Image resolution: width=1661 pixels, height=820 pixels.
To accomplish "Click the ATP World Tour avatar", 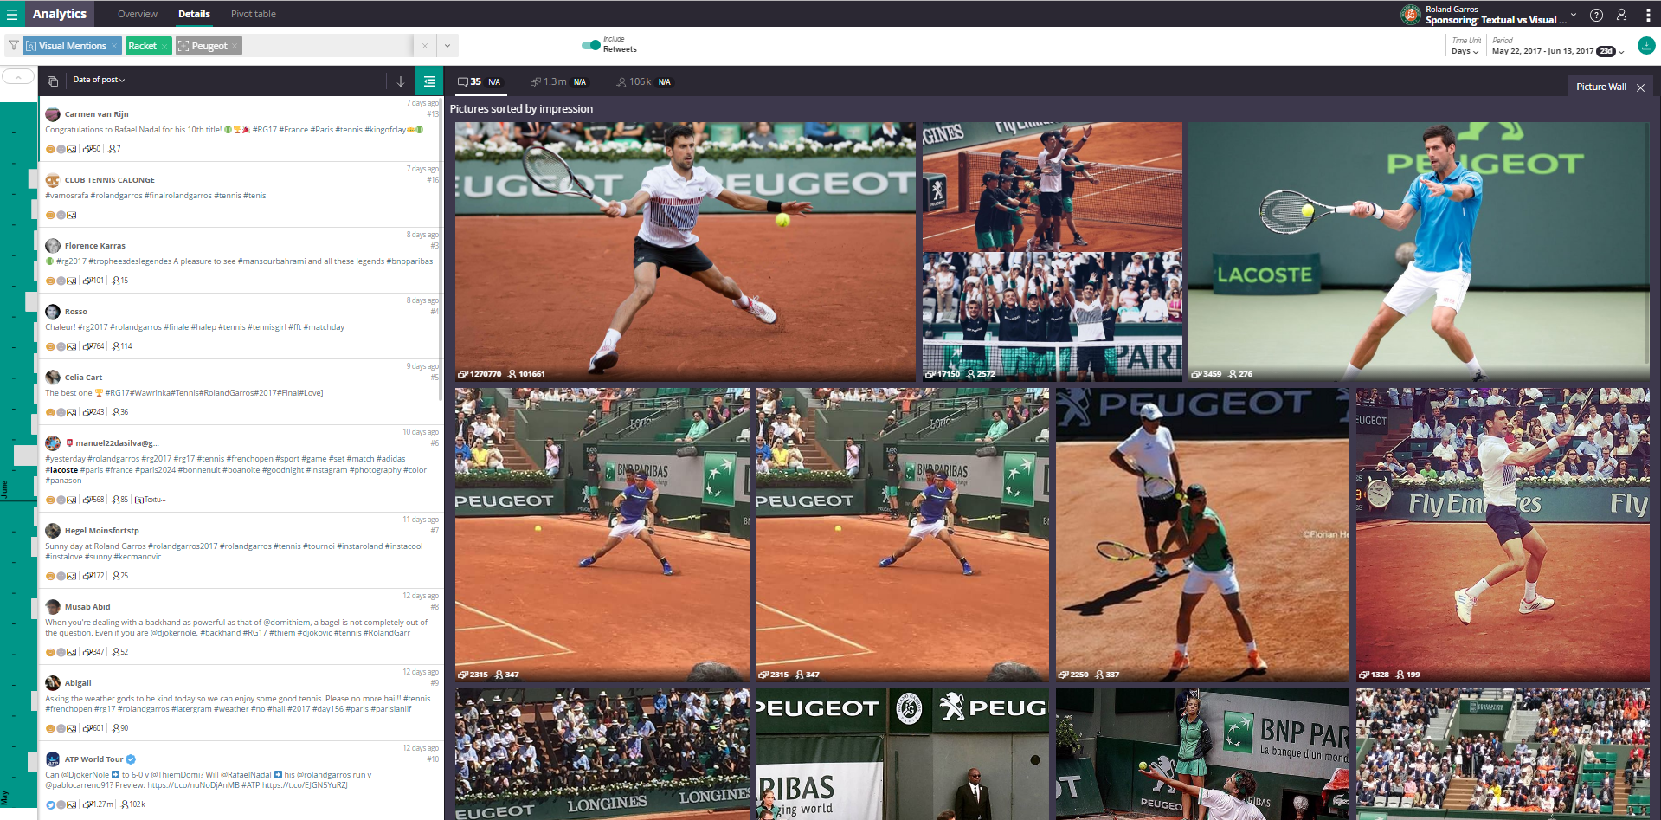I will [x=53, y=759].
